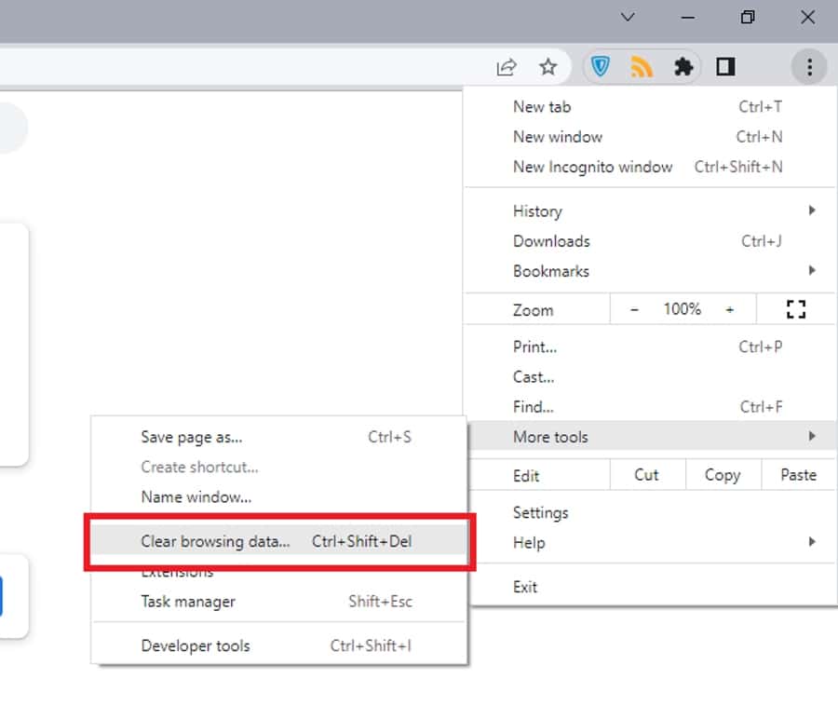Open the blue shield extension icon
The width and height of the screenshot is (838, 706).
click(601, 67)
